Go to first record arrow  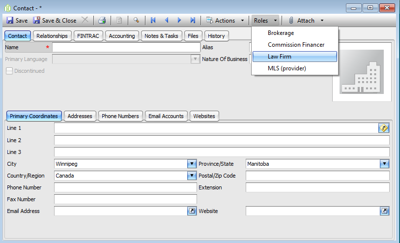pos(153,20)
